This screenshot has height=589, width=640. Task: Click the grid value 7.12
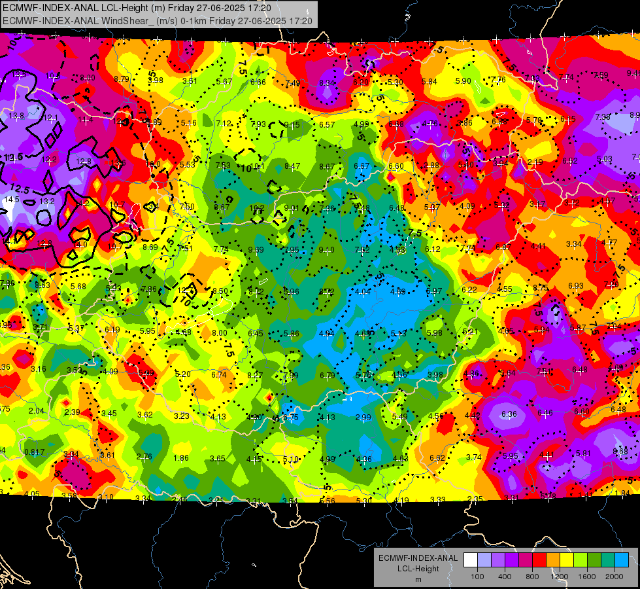[224, 124]
